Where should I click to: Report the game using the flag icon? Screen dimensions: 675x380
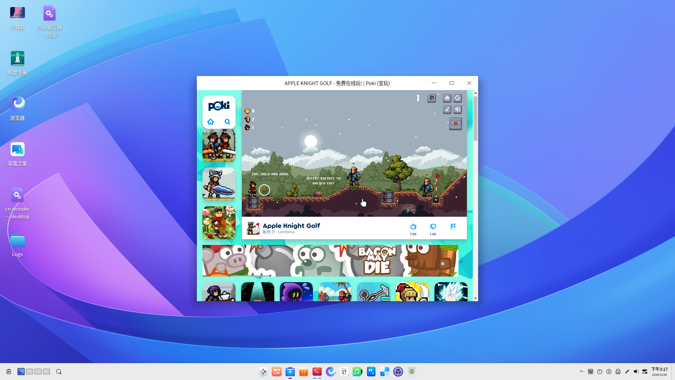point(453,226)
